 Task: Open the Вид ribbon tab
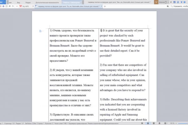(18, 2)
